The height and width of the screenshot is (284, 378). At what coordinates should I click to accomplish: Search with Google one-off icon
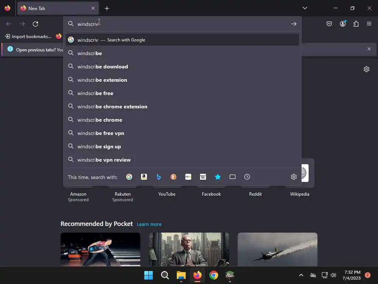click(129, 177)
